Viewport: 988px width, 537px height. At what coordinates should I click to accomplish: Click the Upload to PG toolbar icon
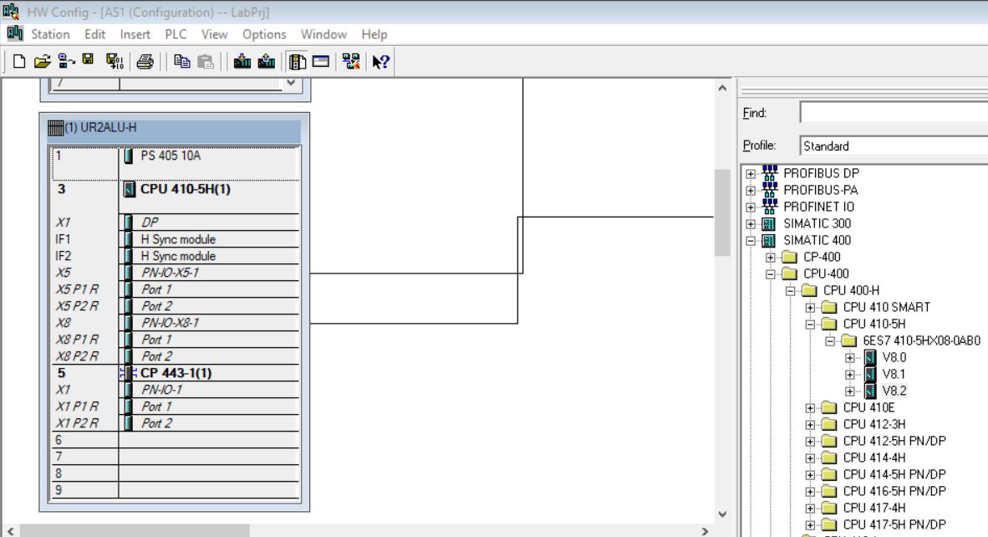click(267, 61)
